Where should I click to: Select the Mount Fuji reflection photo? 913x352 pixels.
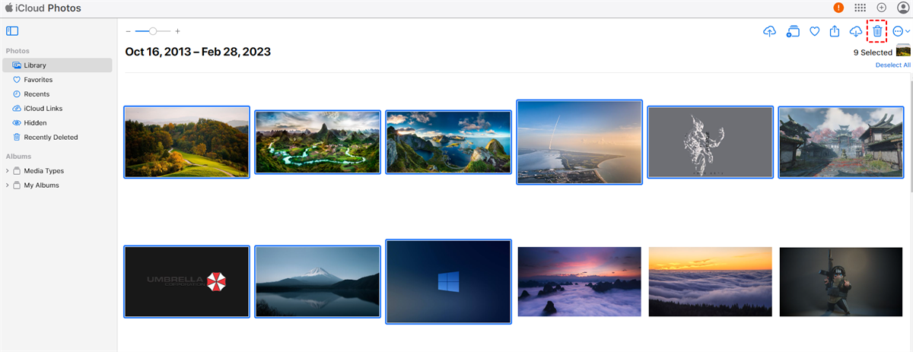pos(317,282)
